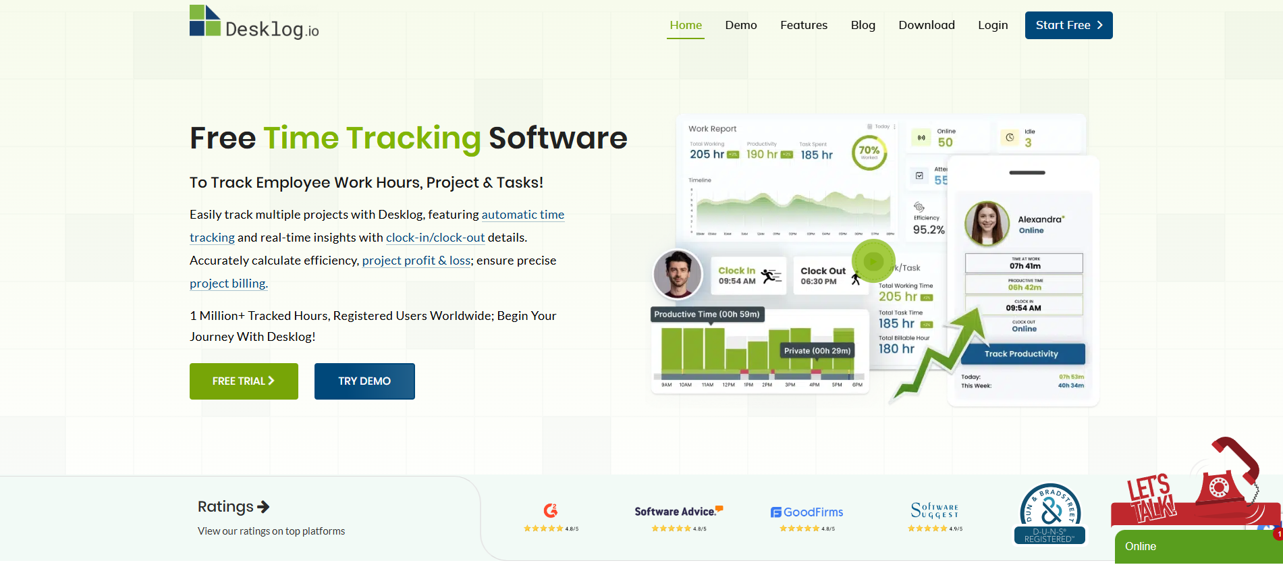Click the 'Private (00h 29m)' tooltip
The image size is (1283, 567).
(x=817, y=351)
